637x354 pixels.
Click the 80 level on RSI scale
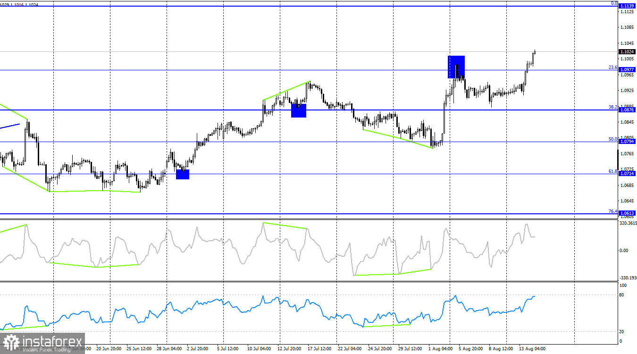click(x=621, y=295)
